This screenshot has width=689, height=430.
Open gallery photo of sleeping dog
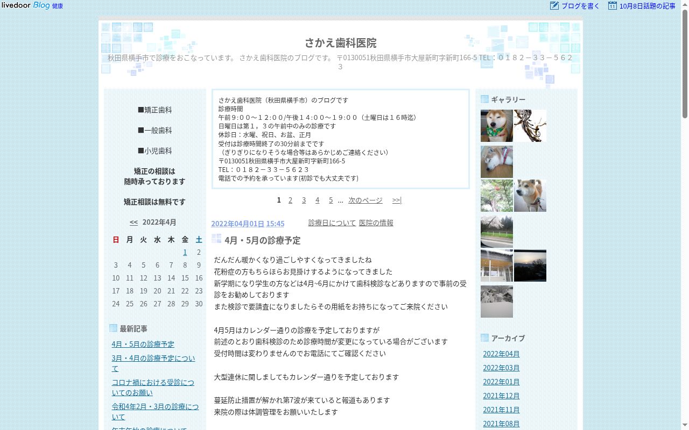tap(497, 162)
